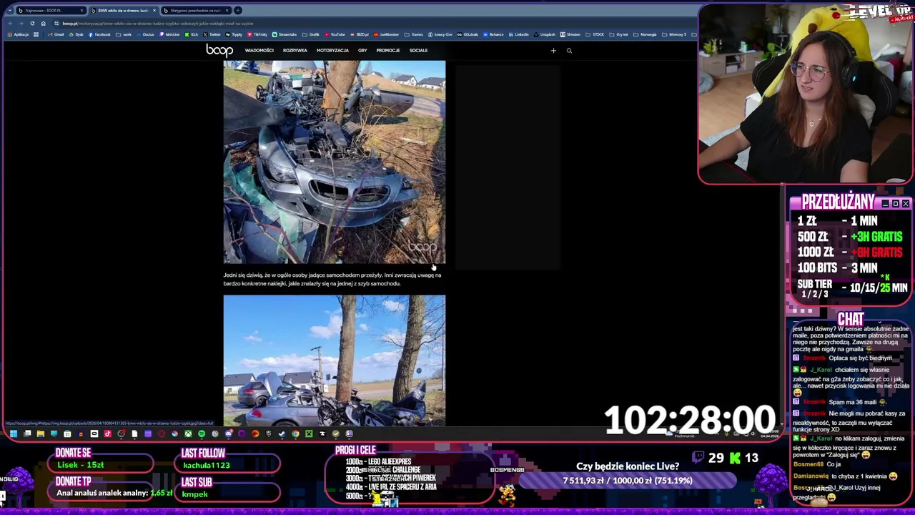
Task: Open the crashed BMW front photo
Action: click(x=334, y=162)
